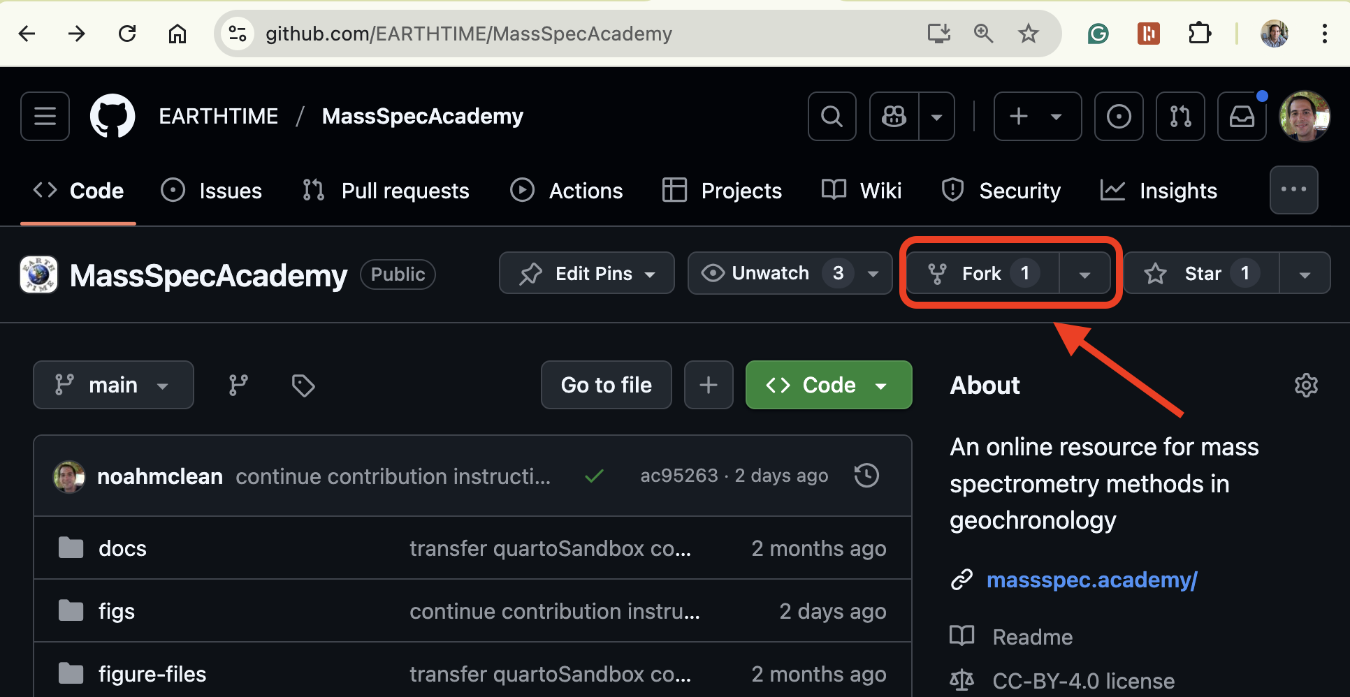1350x697 pixels.
Task: Show more repository tabs via ellipsis
Action: (1293, 189)
